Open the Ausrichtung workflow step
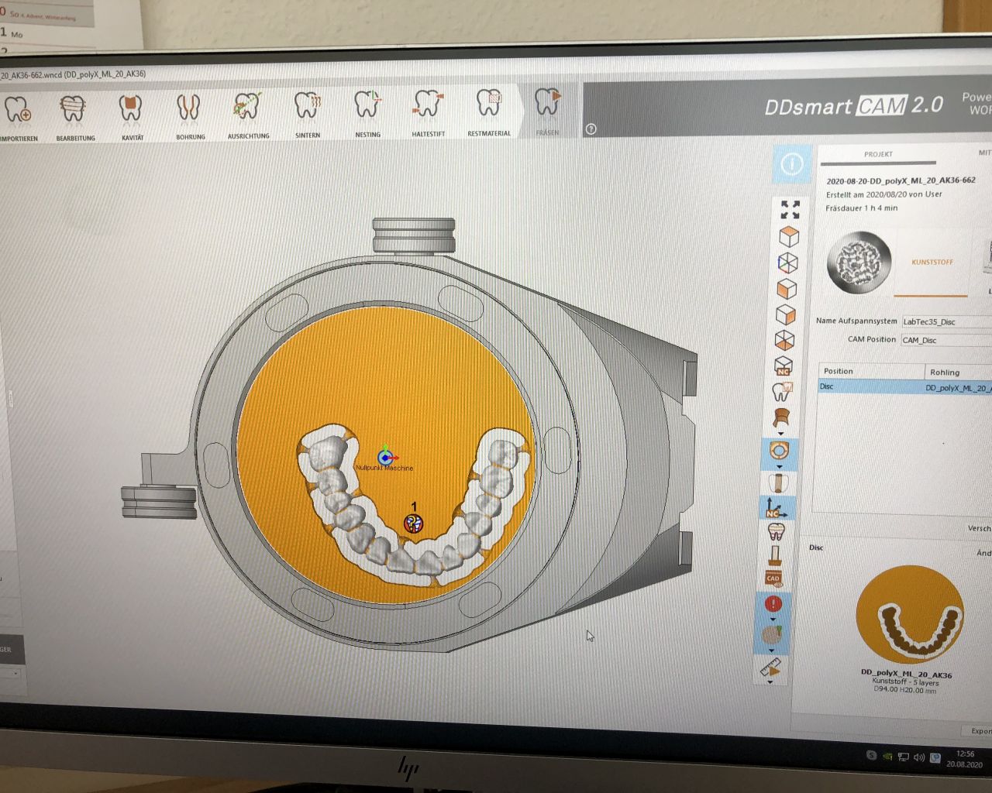Viewport: 992px width, 793px height. point(248,115)
